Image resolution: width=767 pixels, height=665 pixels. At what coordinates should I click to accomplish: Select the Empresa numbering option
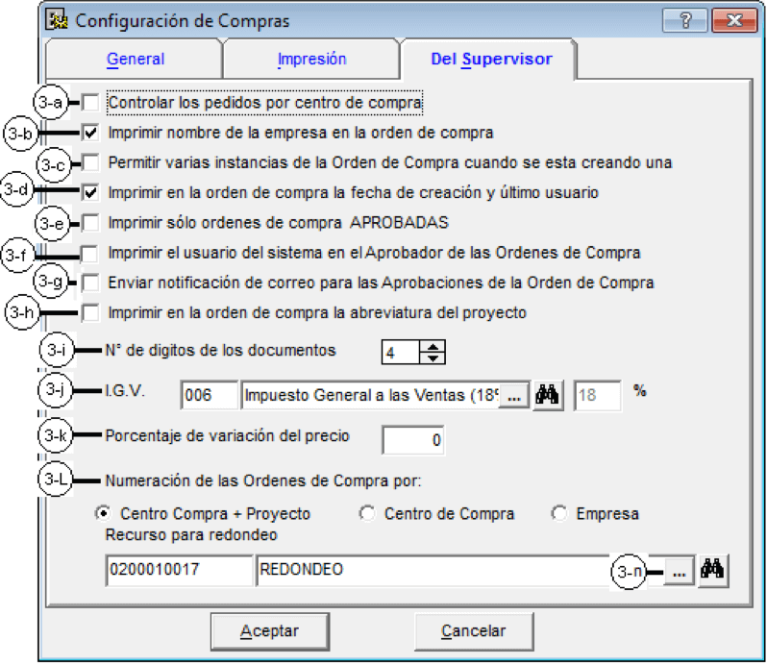click(x=559, y=513)
